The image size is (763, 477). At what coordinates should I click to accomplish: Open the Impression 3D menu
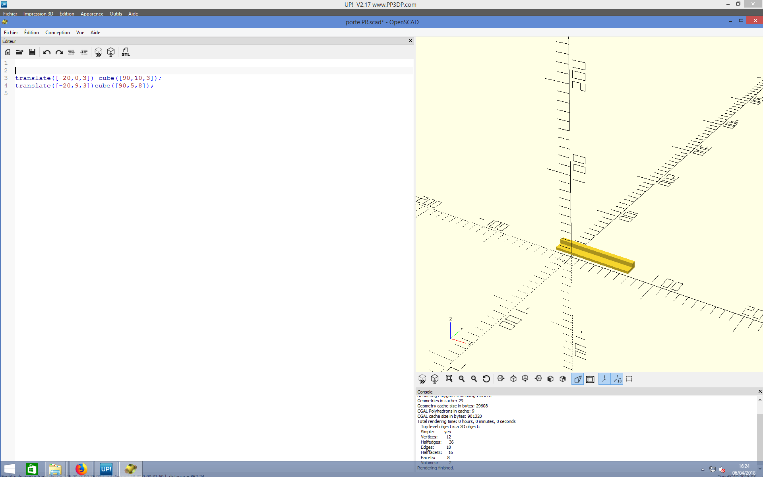38,14
